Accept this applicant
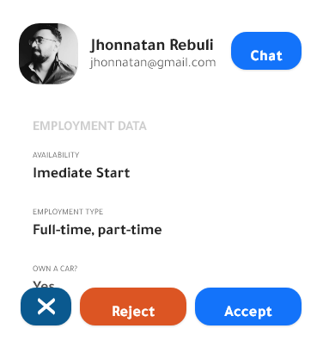The height and width of the screenshot is (347, 323). (248, 307)
